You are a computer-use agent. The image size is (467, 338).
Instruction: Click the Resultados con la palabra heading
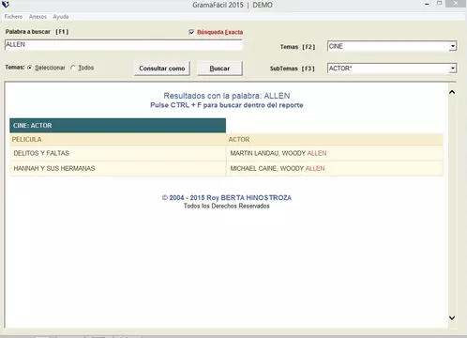[227, 96]
